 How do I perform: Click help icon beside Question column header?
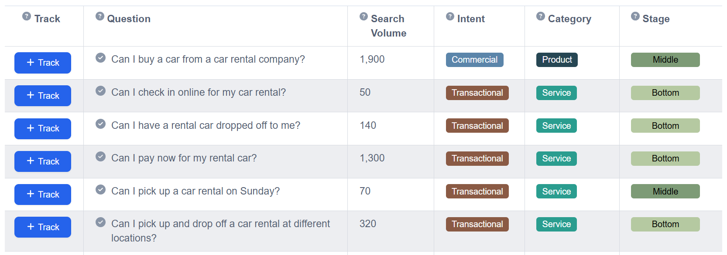point(100,17)
